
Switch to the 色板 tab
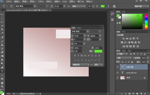[x=123, y=12]
